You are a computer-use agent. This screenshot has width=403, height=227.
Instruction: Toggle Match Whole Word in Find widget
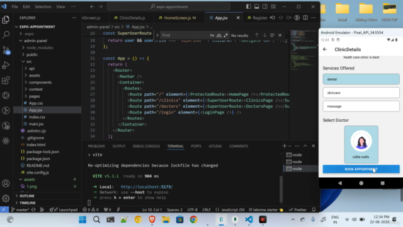click(219, 35)
